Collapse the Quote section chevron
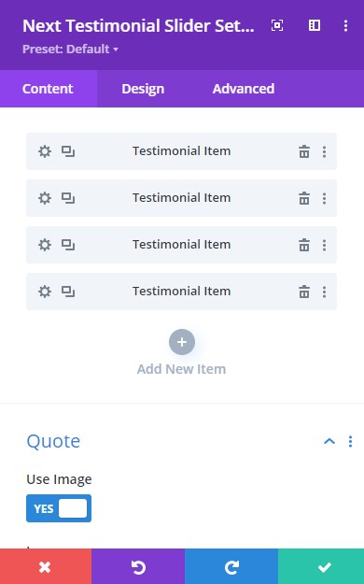Screen dimensions: 364x584 (329, 441)
